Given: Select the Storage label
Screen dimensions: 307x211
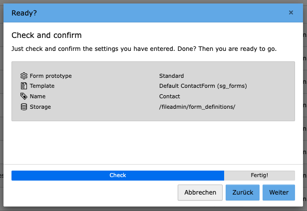Looking at the screenshot, I should [x=40, y=107].
